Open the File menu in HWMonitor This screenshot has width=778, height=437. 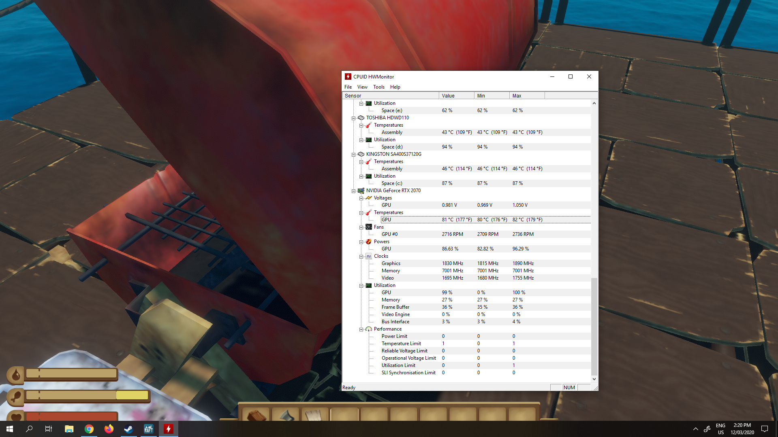[348, 87]
